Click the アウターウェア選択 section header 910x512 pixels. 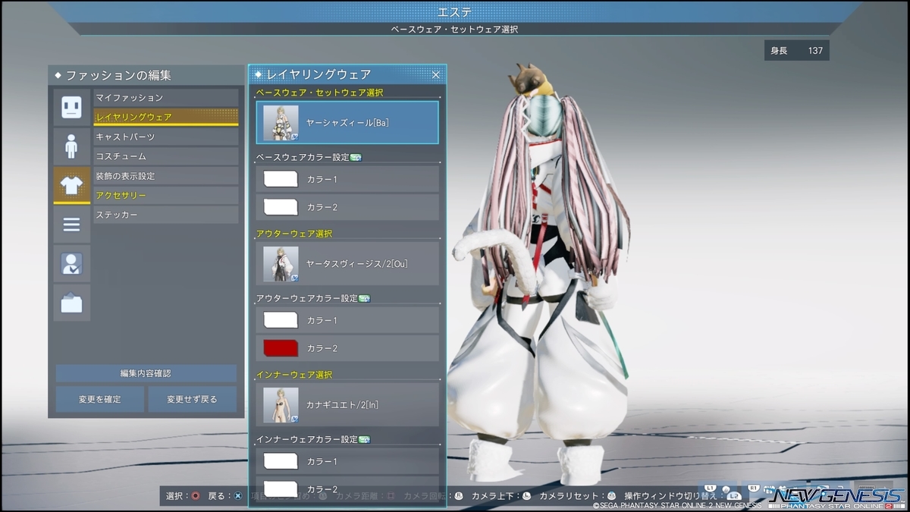pyautogui.click(x=294, y=234)
